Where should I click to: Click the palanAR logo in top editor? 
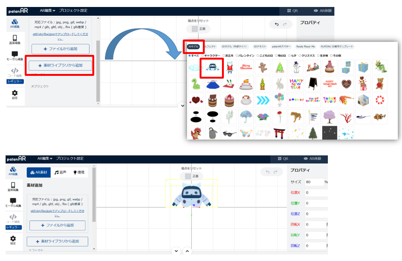[18, 11]
